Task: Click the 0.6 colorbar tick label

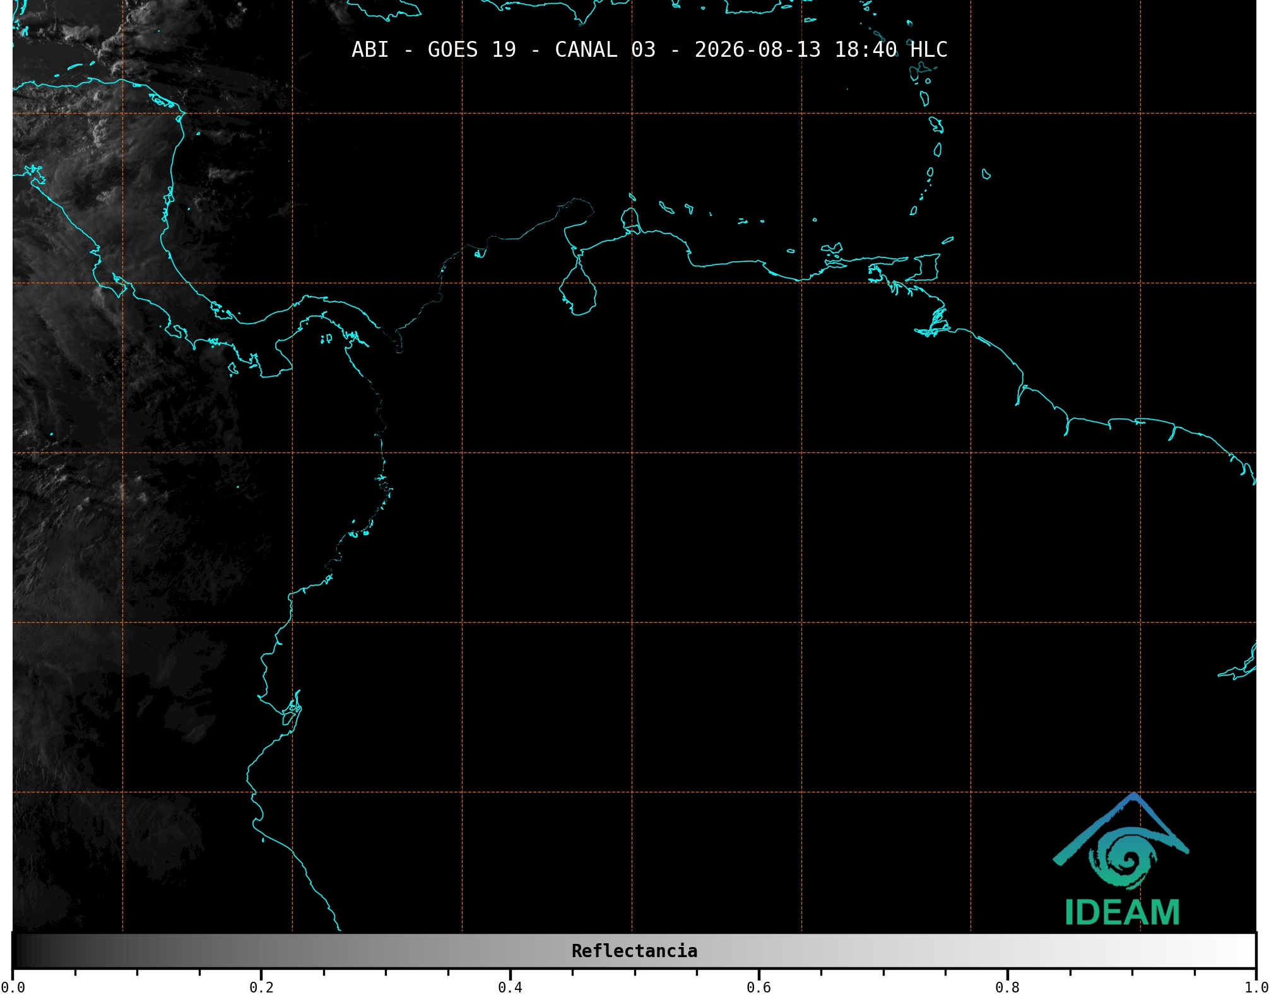Action: [x=758, y=987]
